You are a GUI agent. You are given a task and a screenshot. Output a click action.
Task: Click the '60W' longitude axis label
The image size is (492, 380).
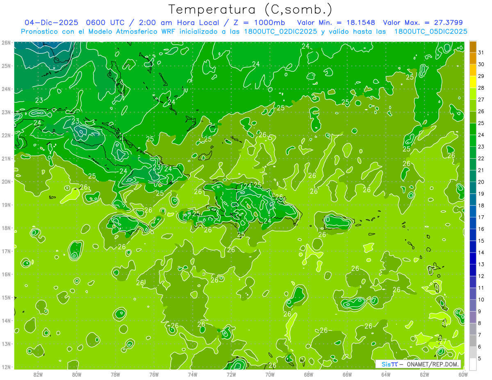click(463, 374)
